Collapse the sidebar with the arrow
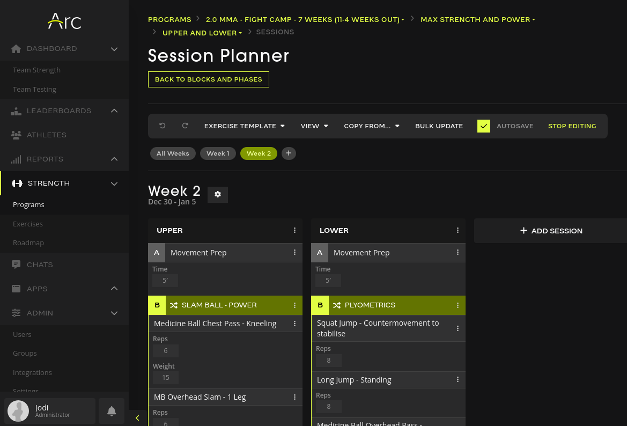The width and height of the screenshot is (627, 426). pos(137,418)
